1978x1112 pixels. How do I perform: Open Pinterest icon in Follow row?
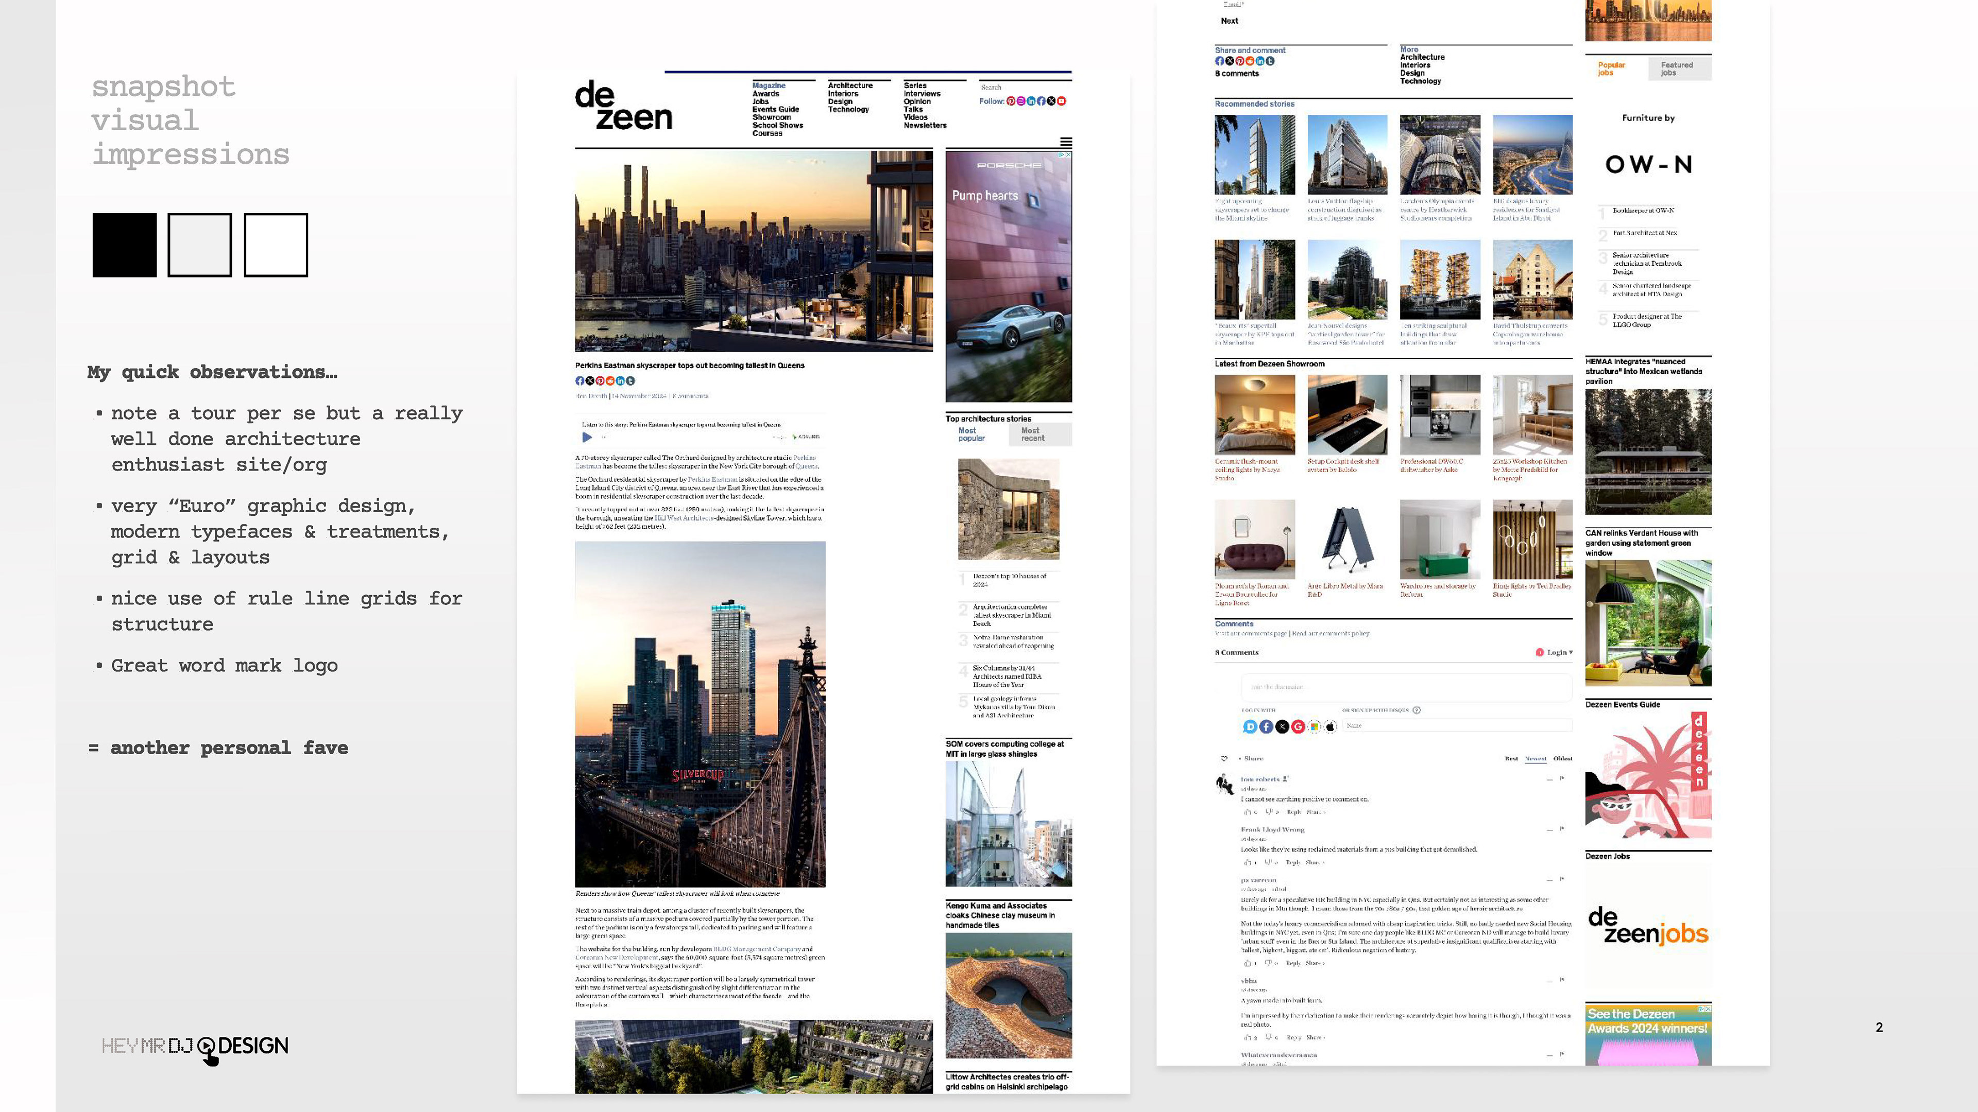(1011, 101)
